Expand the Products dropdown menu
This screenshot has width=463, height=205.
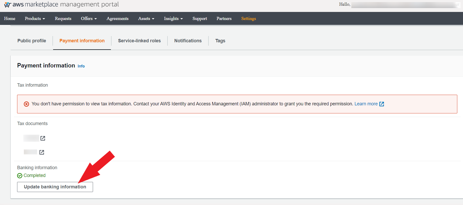click(35, 18)
